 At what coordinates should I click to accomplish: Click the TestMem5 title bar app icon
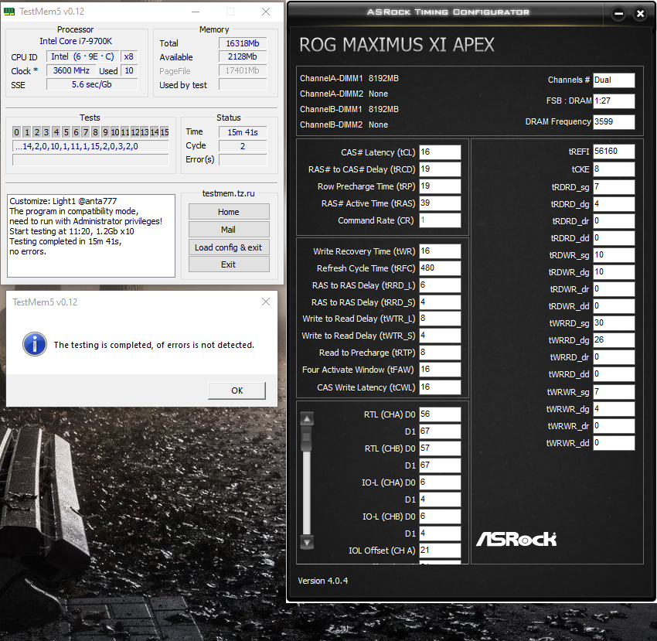(9, 12)
